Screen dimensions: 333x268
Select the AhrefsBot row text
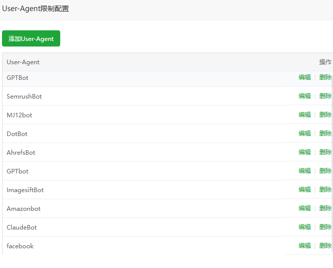tap(21, 152)
